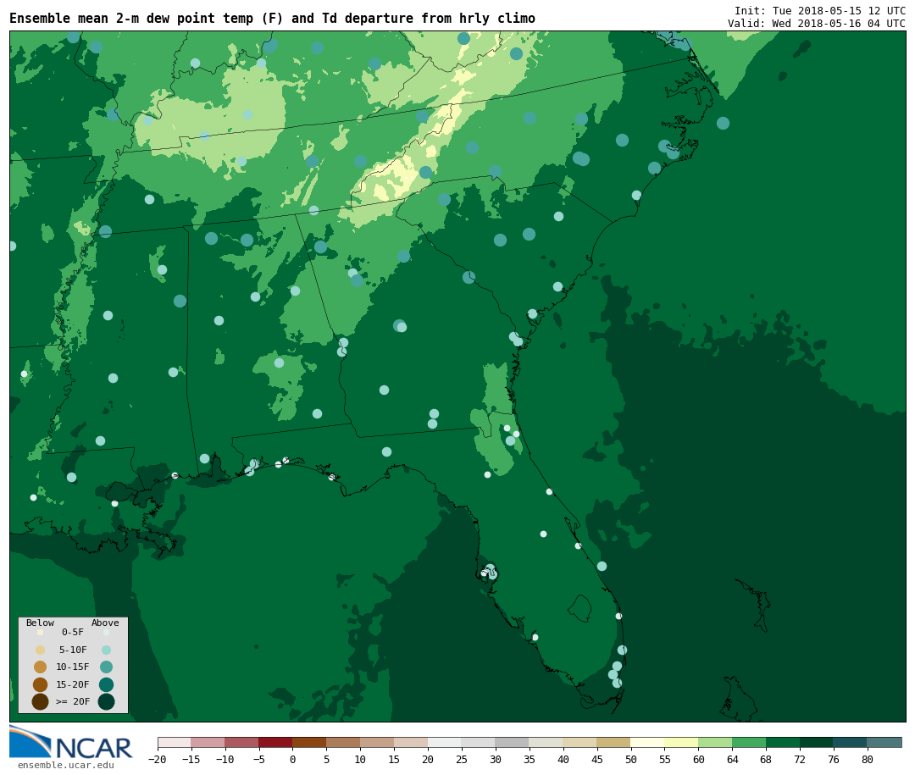Click the '0' colorbar tick label

pos(292,759)
